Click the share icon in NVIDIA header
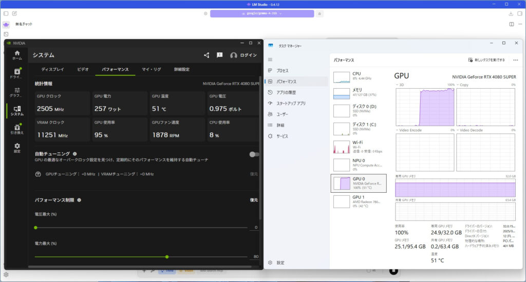This screenshot has height=282, width=526. click(206, 55)
